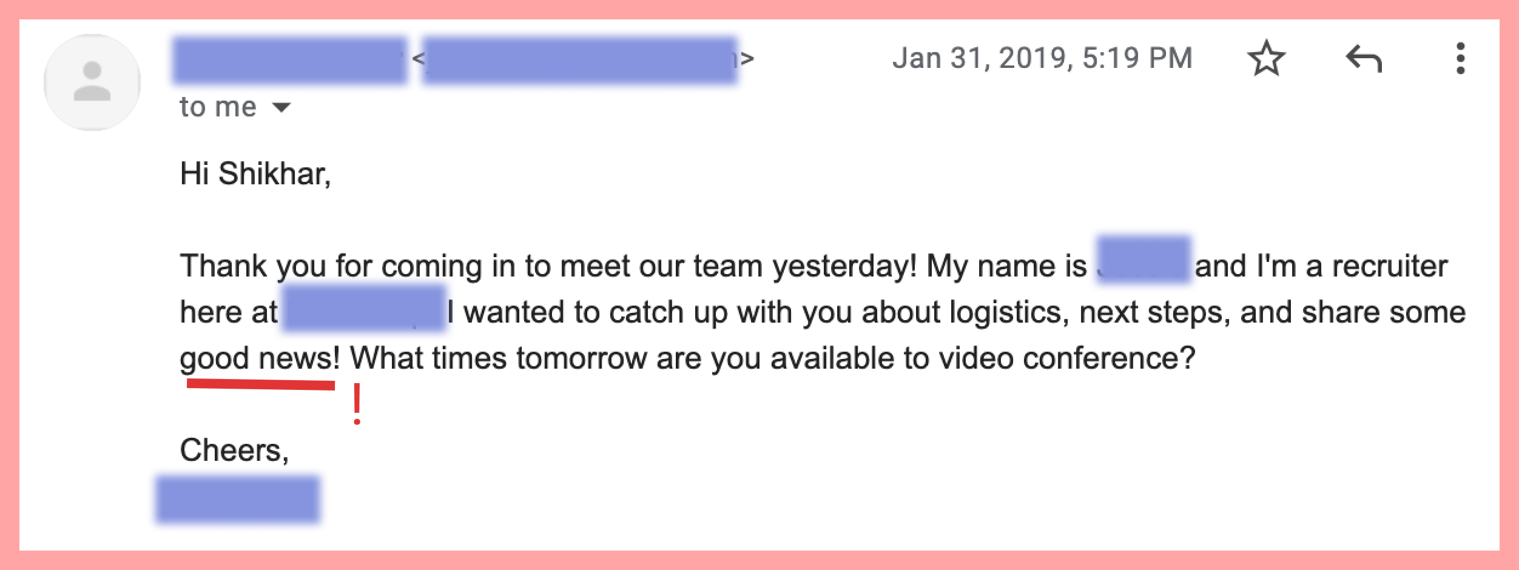Expand recipient details arrow beside "to me"
The height and width of the screenshot is (570, 1519).
point(281,108)
